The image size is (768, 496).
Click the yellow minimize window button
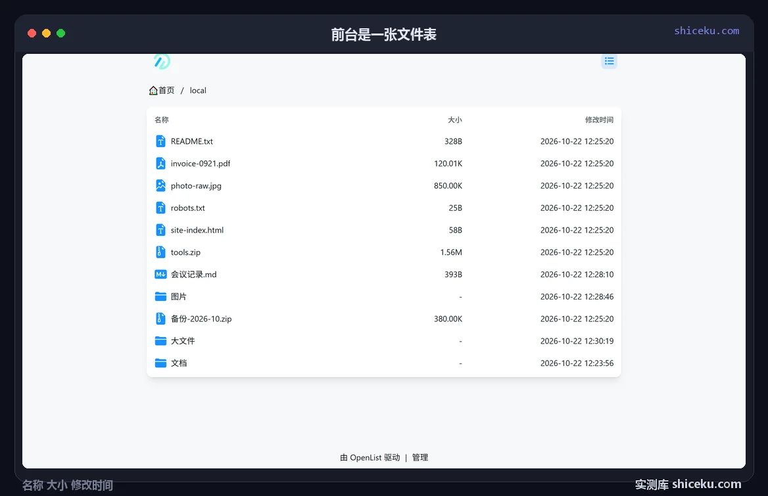(47, 34)
